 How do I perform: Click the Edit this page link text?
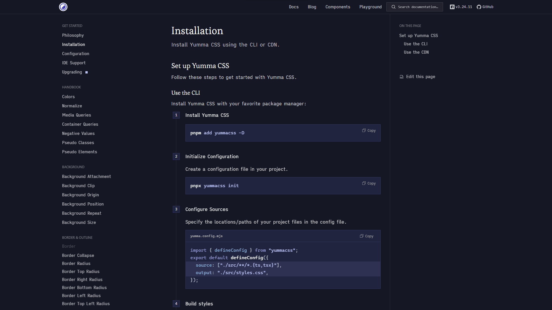[x=421, y=77]
